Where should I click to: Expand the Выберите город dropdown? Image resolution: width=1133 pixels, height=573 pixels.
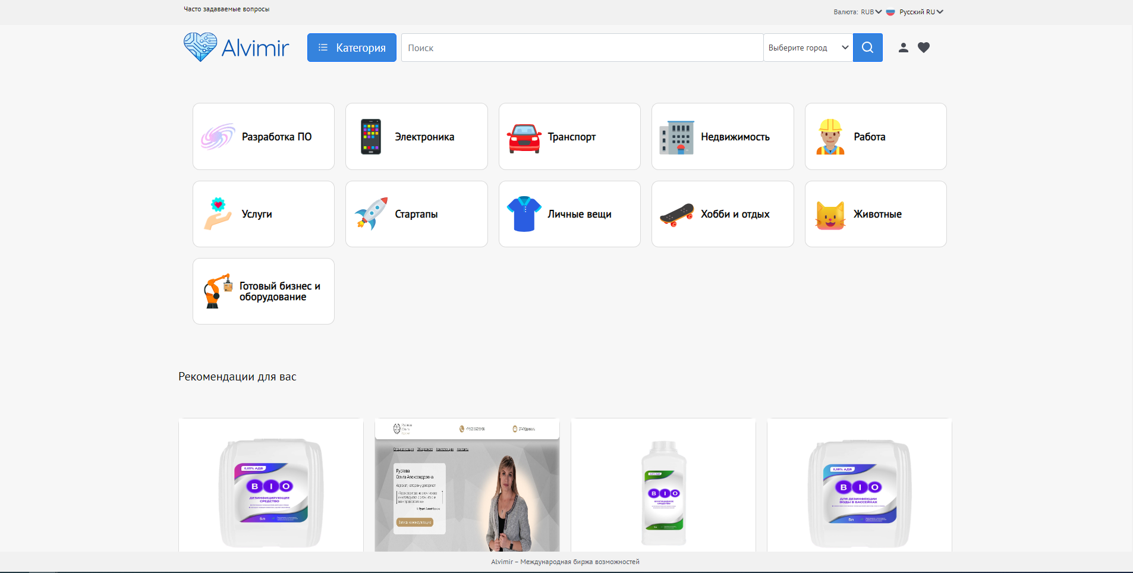pyautogui.click(x=808, y=48)
